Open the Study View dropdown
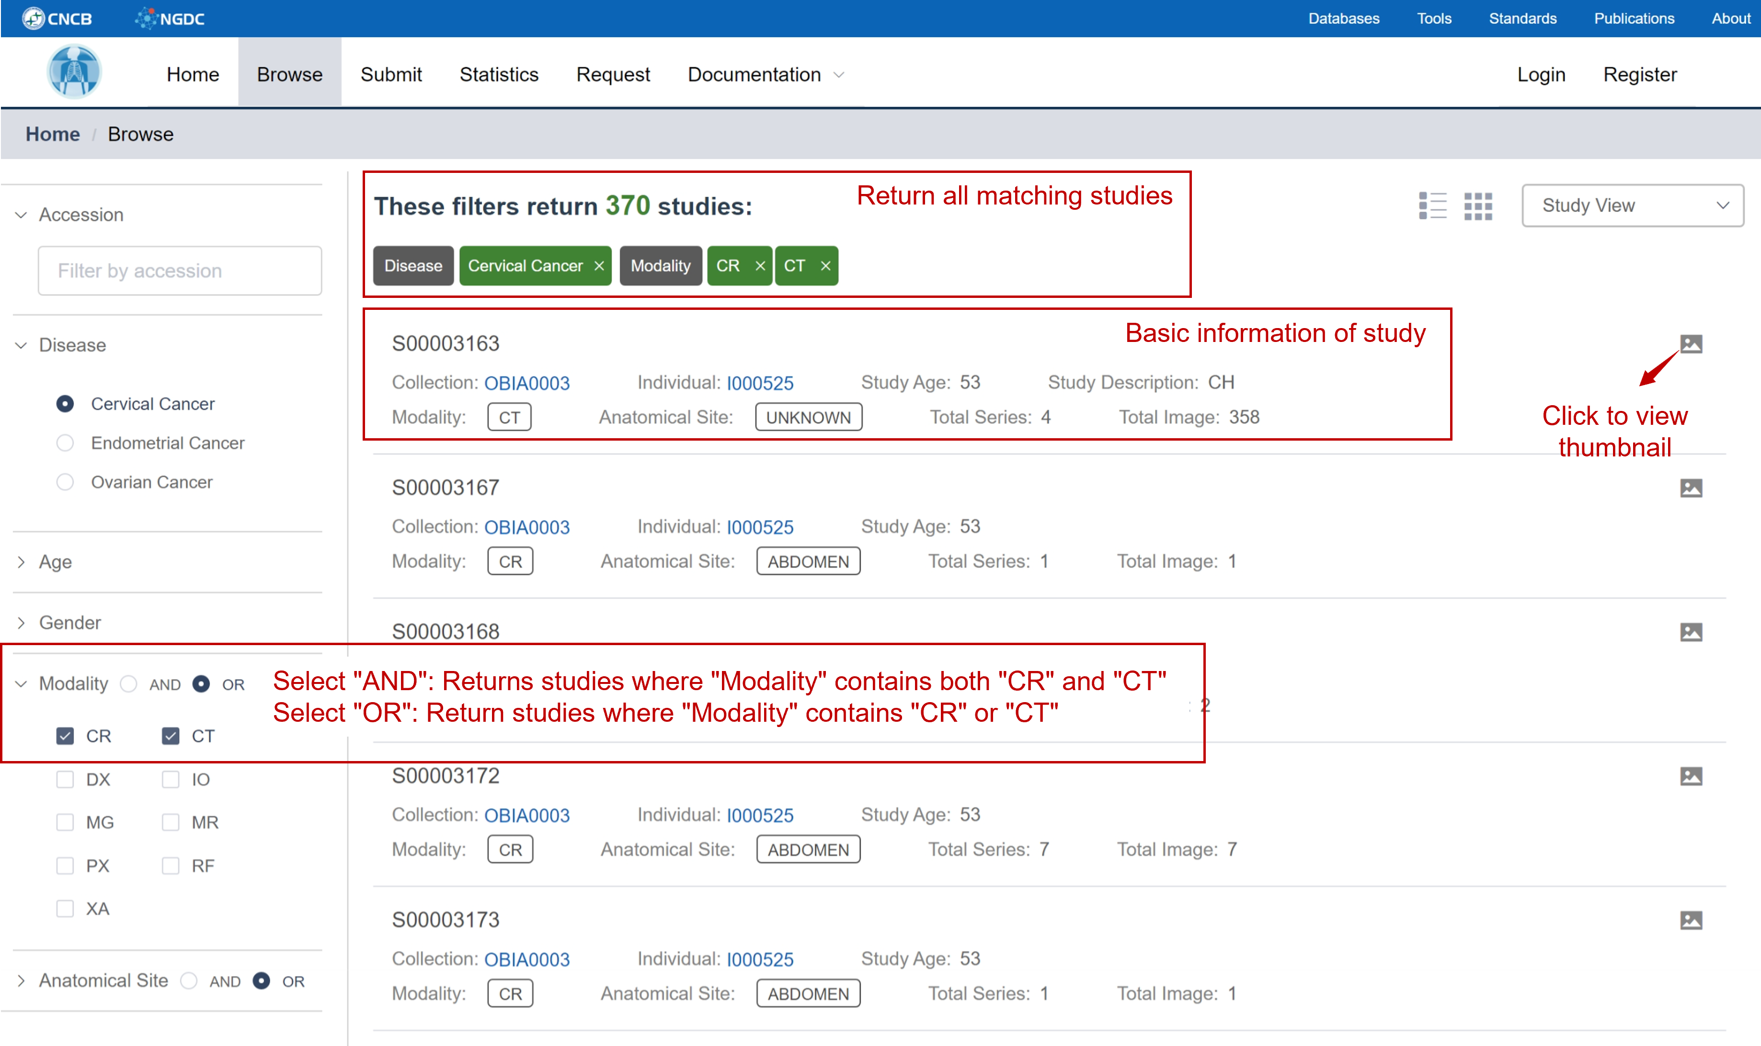Image resolution: width=1761 pixels, height=1046 pixels. [1633, 205]
